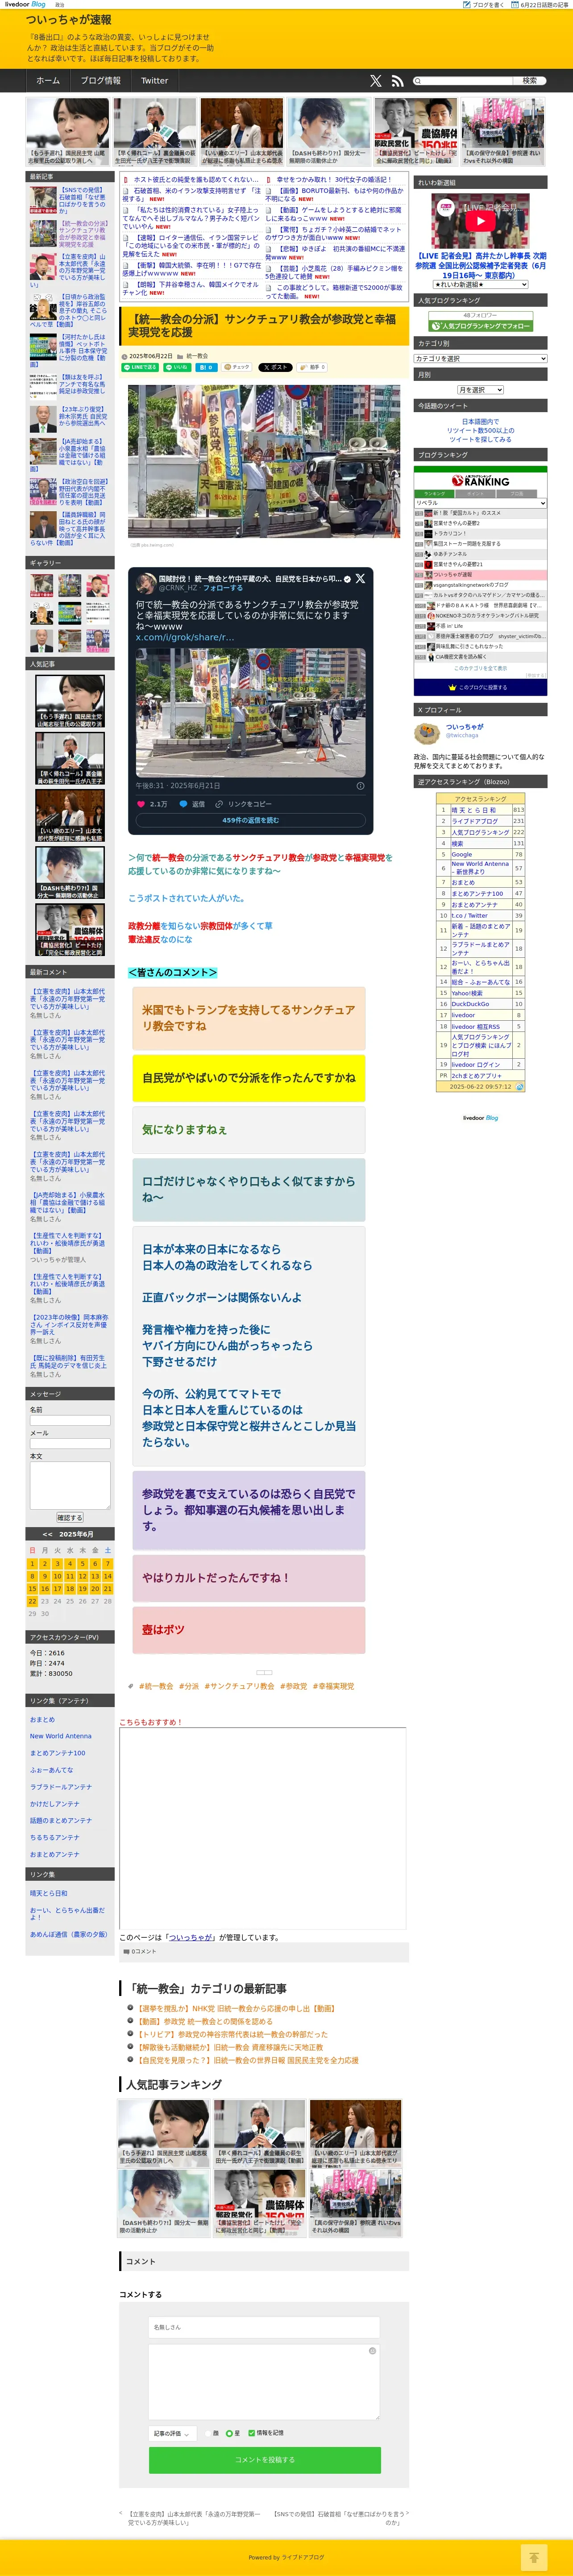The width and height of the screenshot is (573, 2576).
Task: Play the YouTube live video
Action: pos(480,221)
